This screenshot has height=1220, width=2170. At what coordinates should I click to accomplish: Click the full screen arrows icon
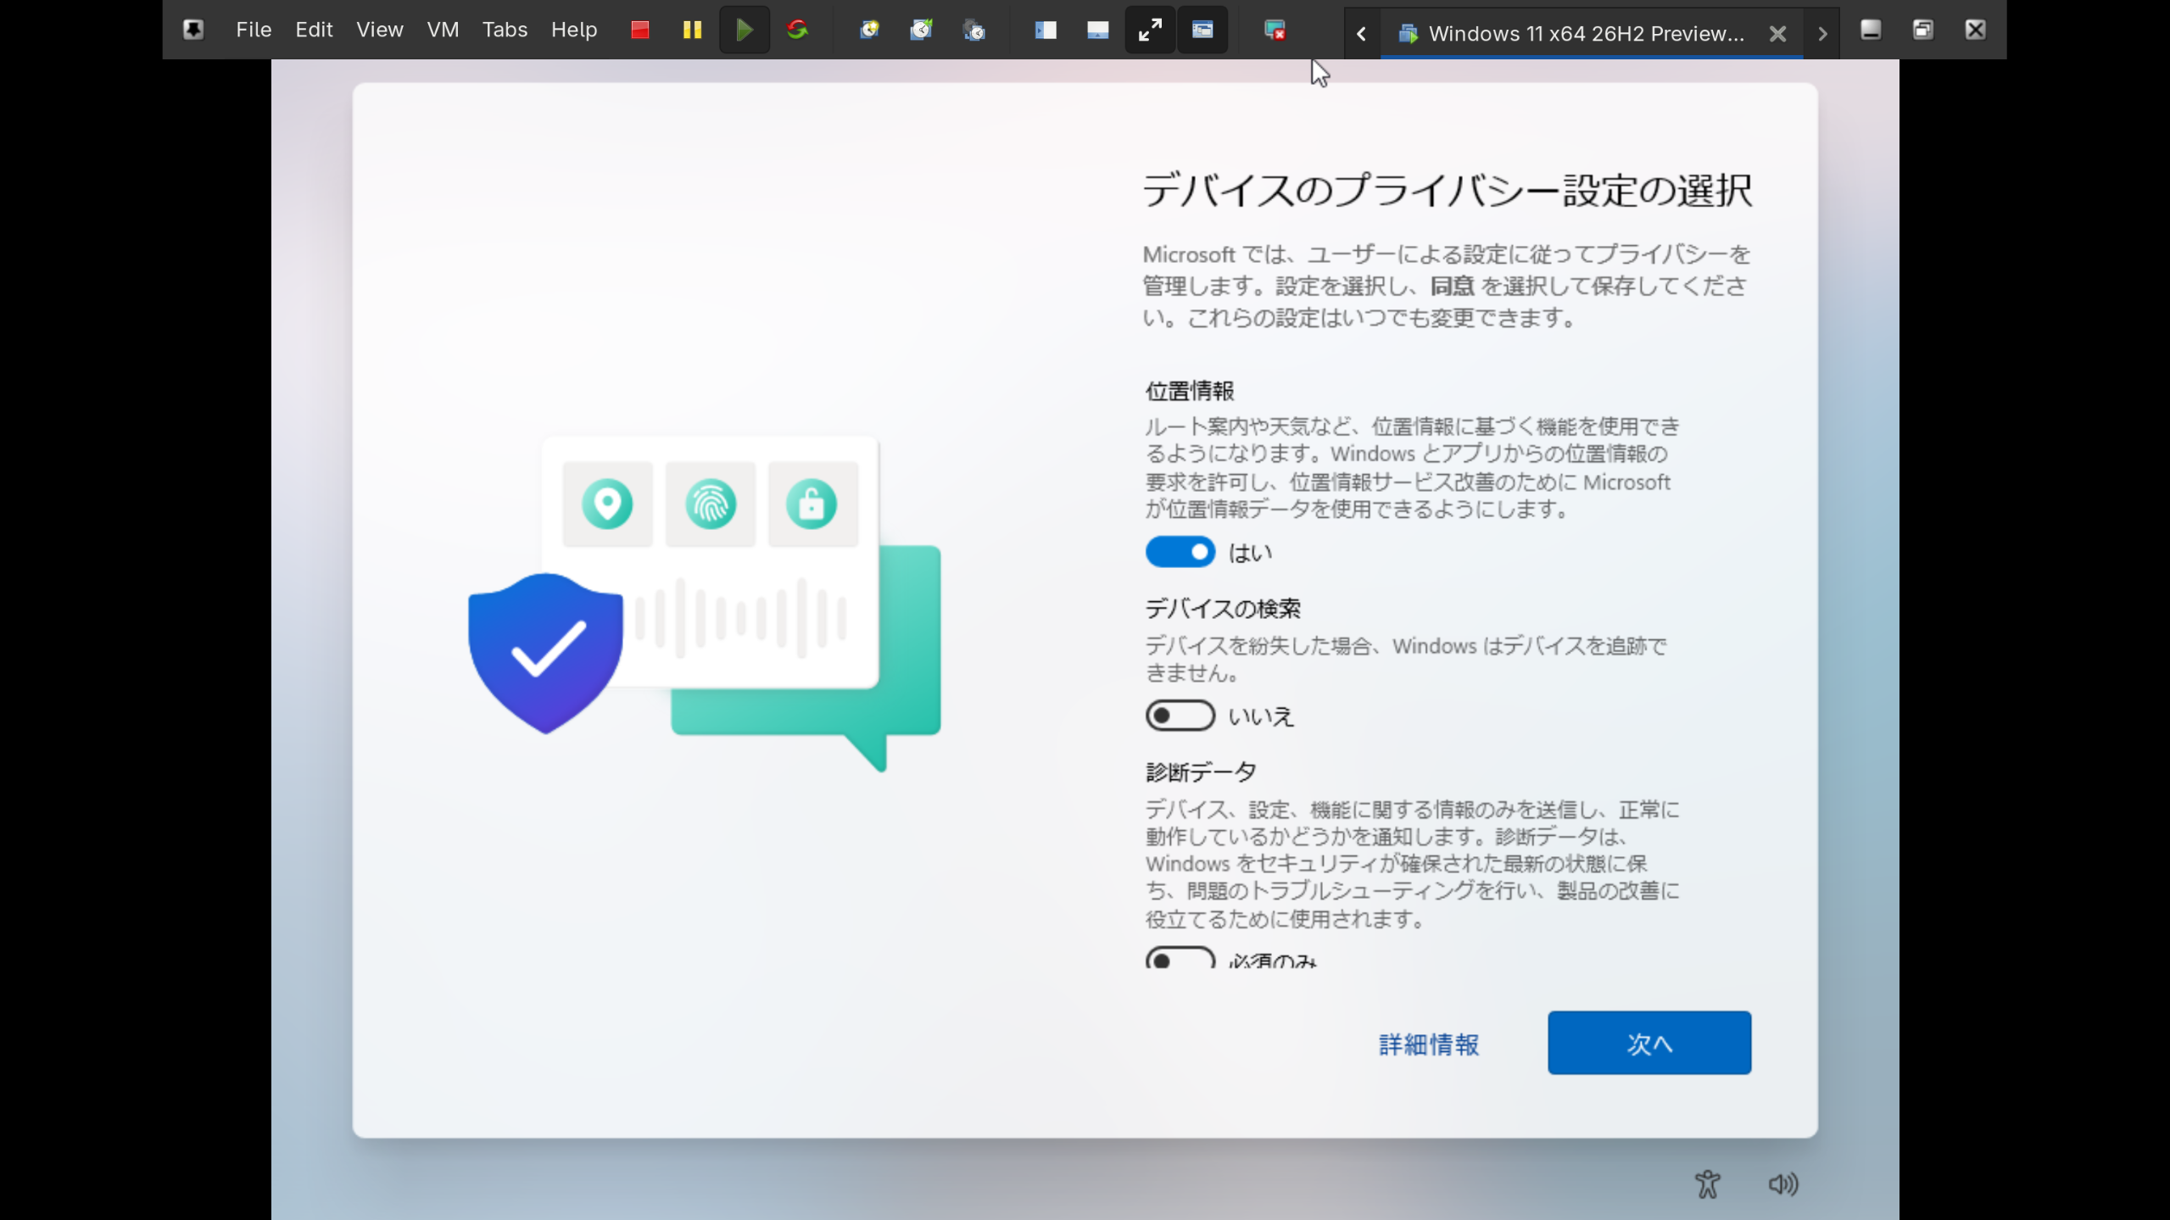point(1150,30)
